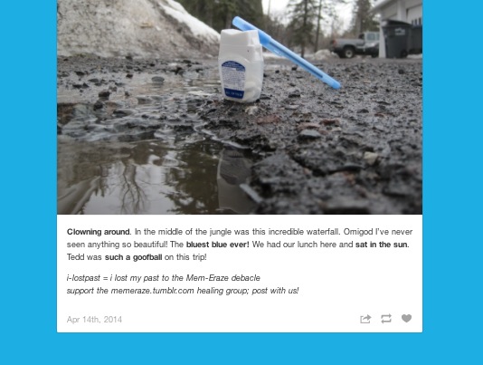This screenshot has height=365, width=483.
Task: Click the memeraze.tumblr.com text in the caption
Action: [x=153, y=291]
